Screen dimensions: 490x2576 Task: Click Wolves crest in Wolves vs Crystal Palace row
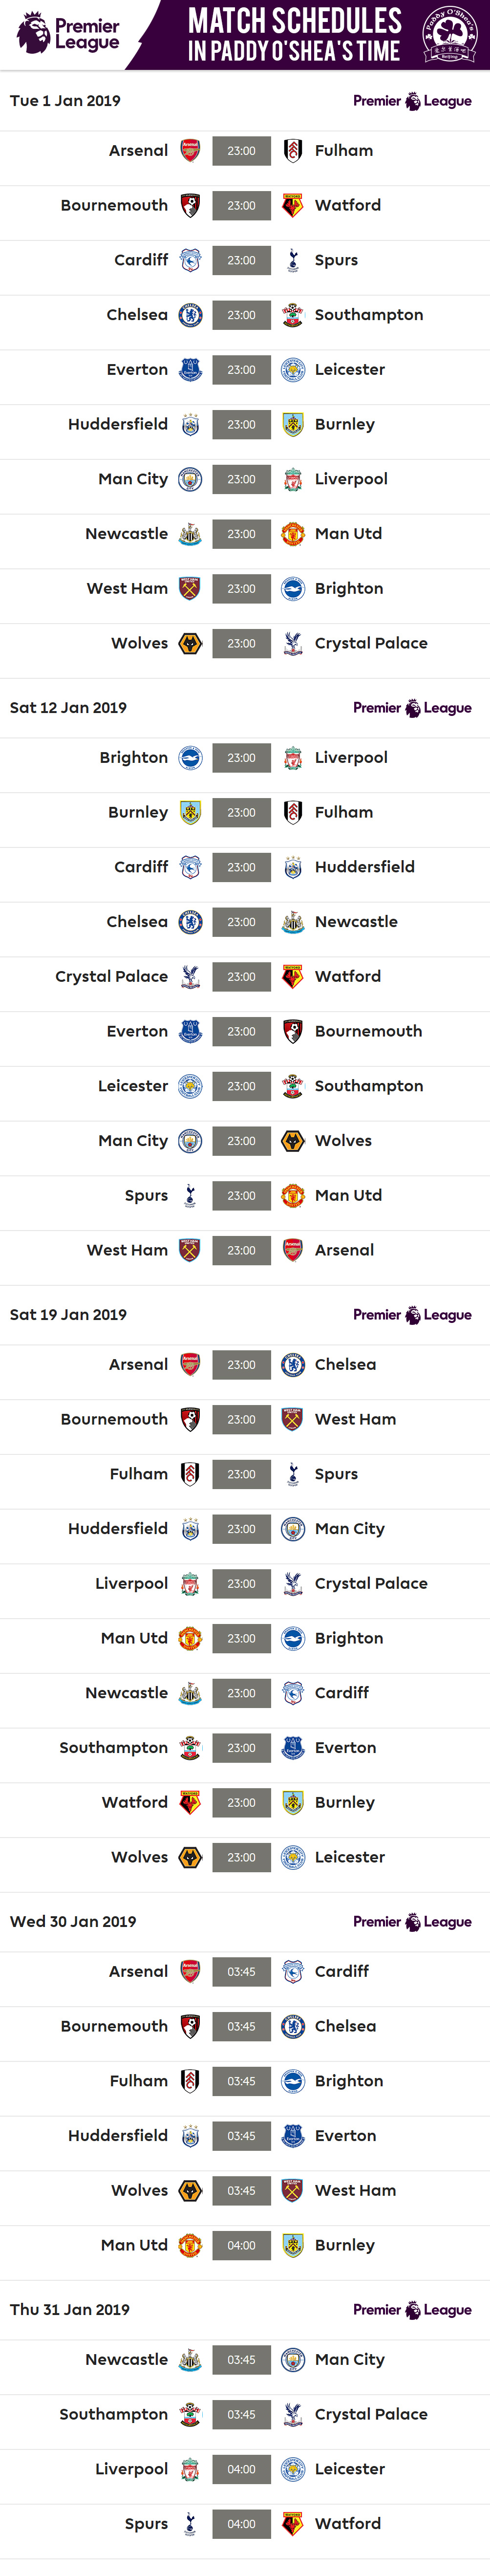tap(190, 644)
